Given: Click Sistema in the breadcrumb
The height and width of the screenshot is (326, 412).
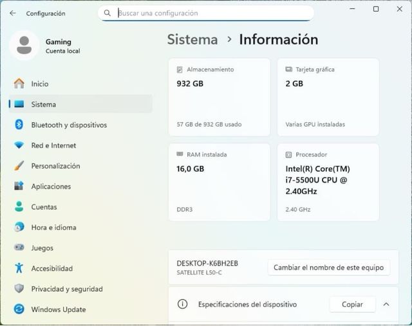Looking at the screenshot, I should [x=192, y=39].
